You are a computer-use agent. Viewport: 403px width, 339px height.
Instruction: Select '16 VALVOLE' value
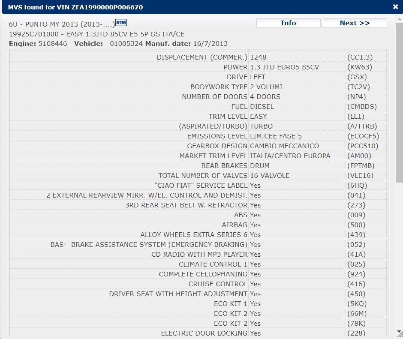click(x=270, y=176)
